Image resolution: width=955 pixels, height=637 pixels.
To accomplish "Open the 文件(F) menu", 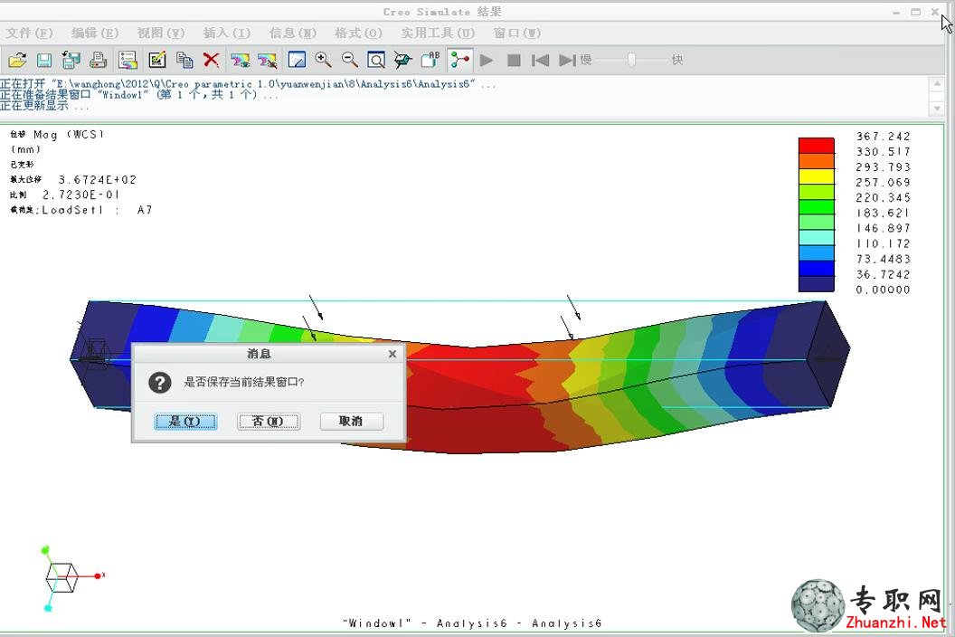I will click(29, 33).
